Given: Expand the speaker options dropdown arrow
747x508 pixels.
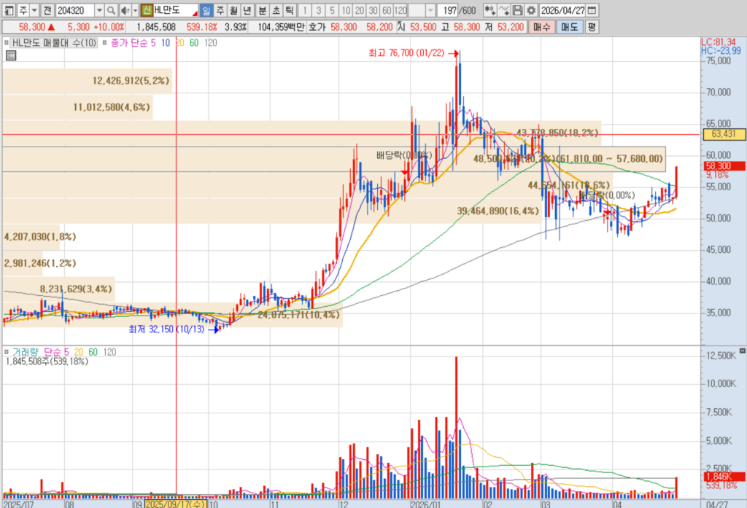Looking at the screenshot, I should 135,10.
